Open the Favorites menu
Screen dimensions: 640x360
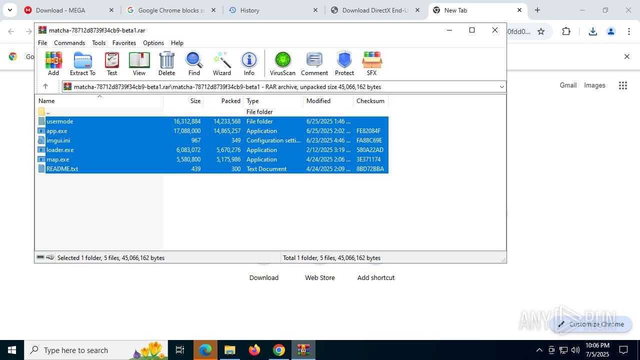(124, 43)
